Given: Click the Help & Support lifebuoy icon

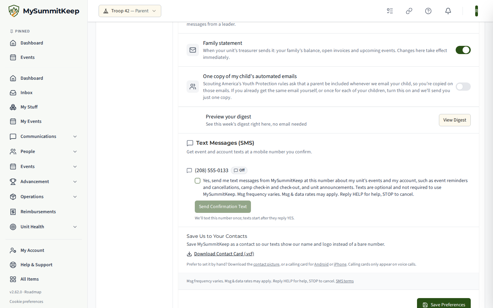Looking at the screenshot, I should coord(13,265).
